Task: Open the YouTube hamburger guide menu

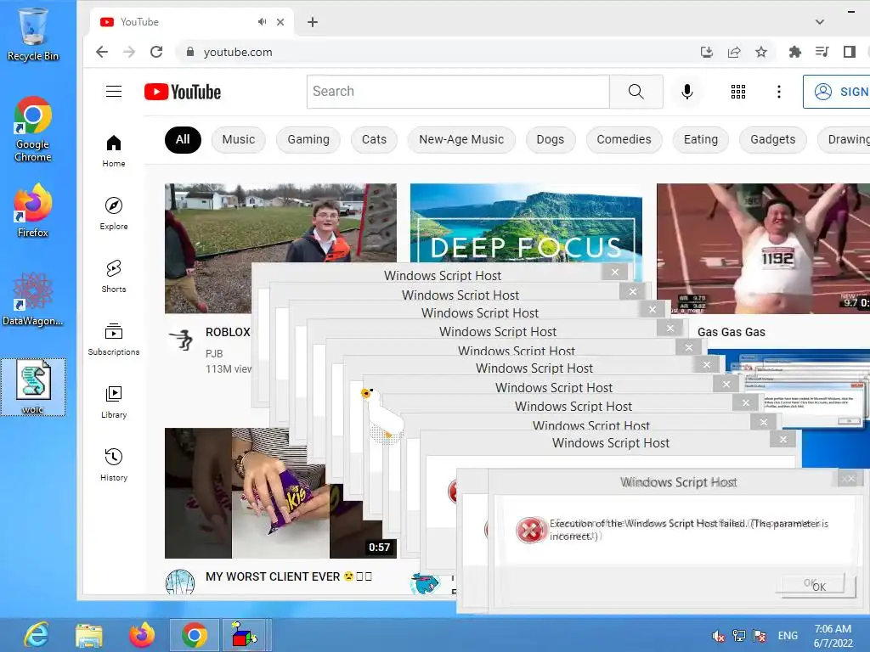Action: (114, 92)
